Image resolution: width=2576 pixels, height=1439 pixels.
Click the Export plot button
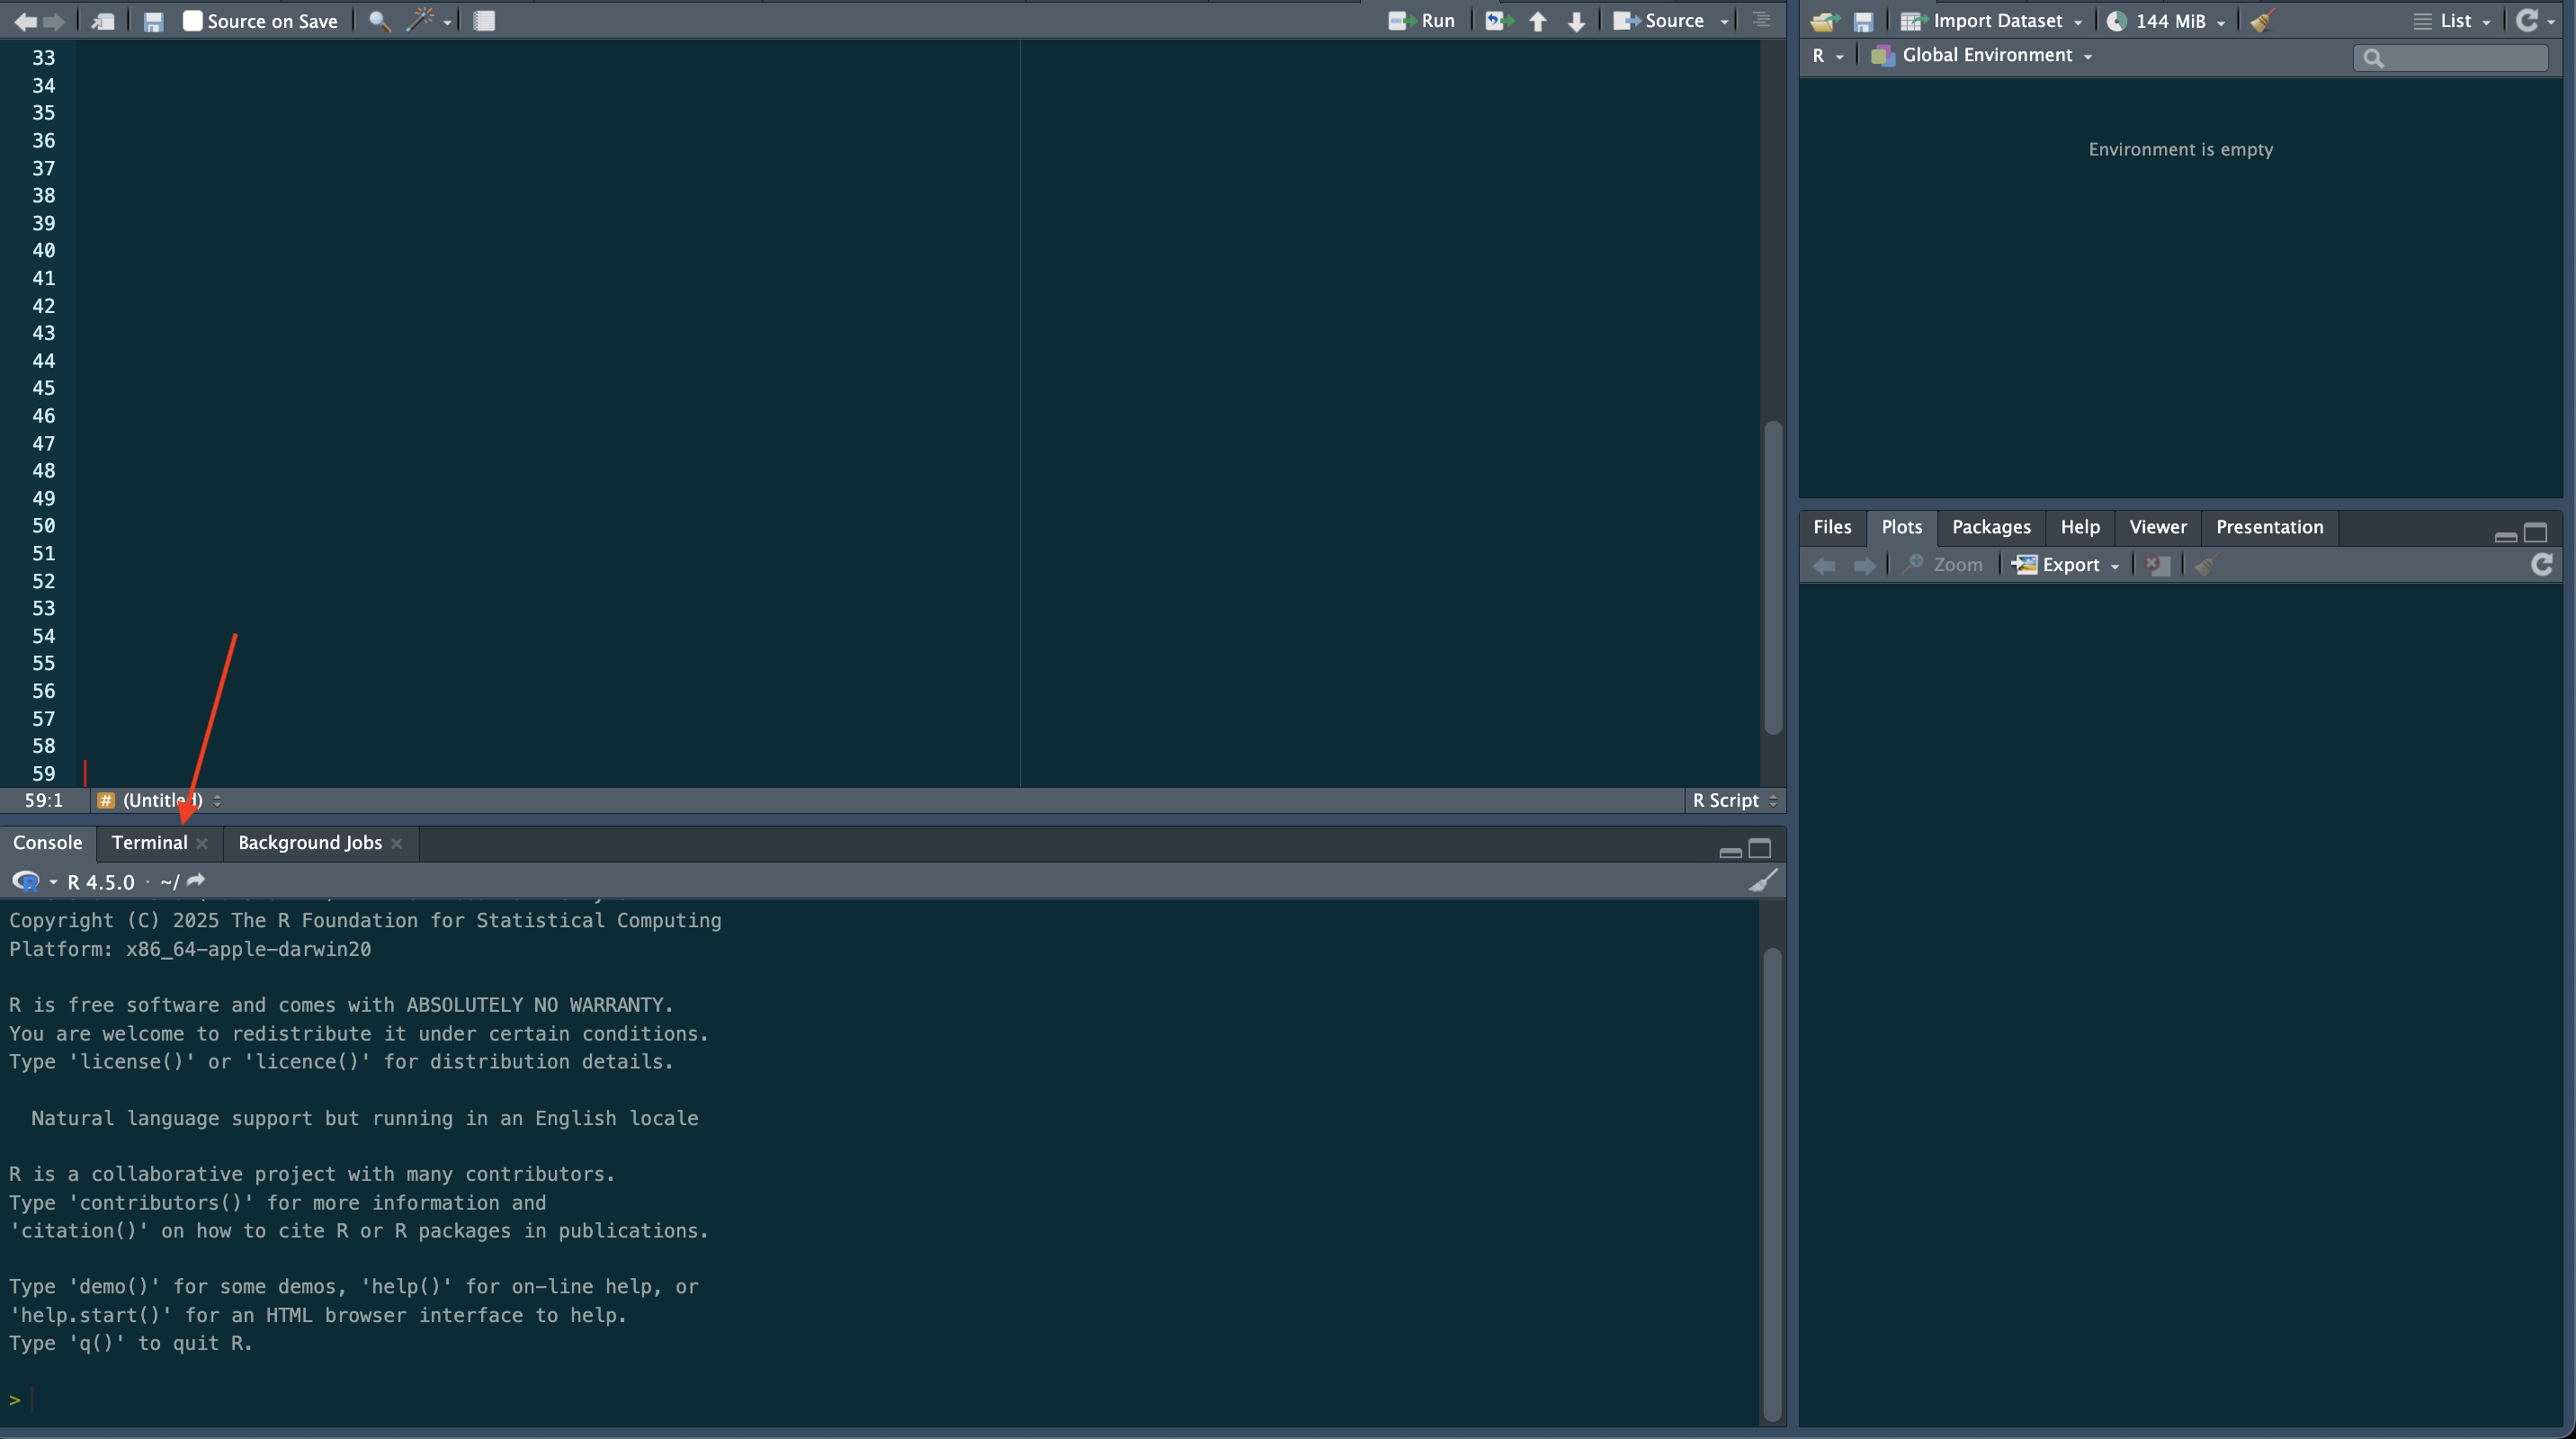click(x=2067, y=565)
